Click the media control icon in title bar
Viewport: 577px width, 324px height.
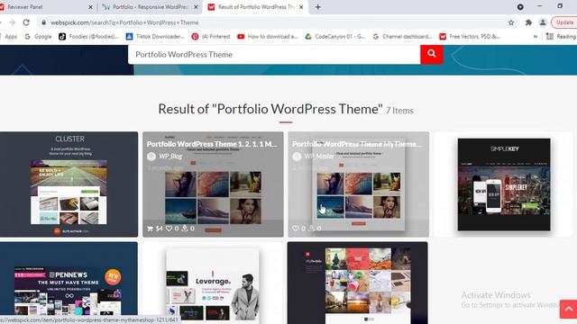pos(520,7)
